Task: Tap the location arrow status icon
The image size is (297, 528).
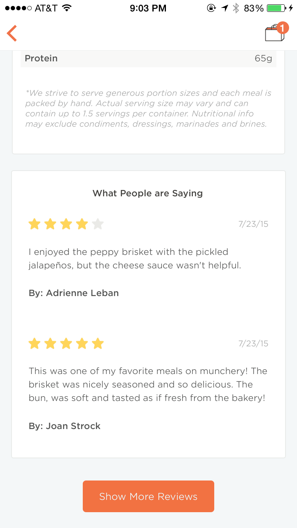Action: tap(225, 8)
